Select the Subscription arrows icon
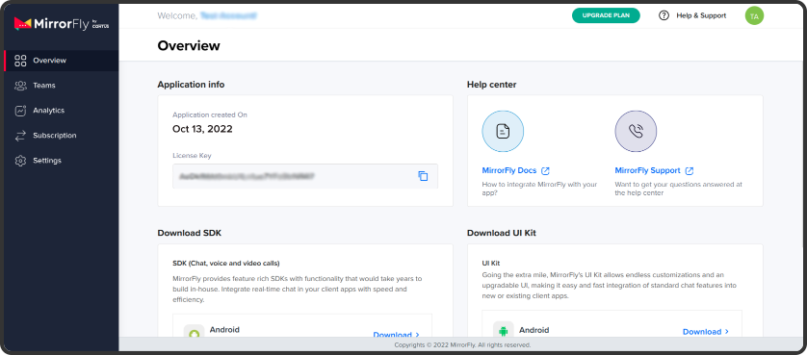Screen dimensions: 807x355 pyautogui.click(x=20, y=136)
